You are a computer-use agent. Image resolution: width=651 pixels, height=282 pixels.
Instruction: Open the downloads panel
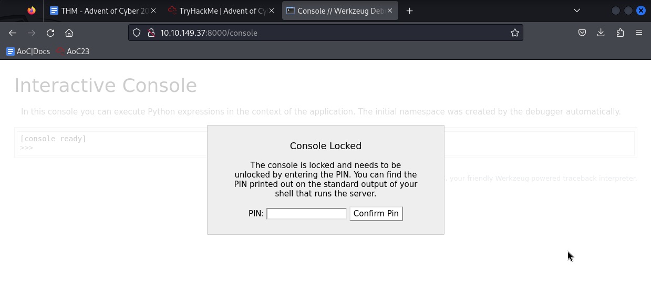(601, 33)
